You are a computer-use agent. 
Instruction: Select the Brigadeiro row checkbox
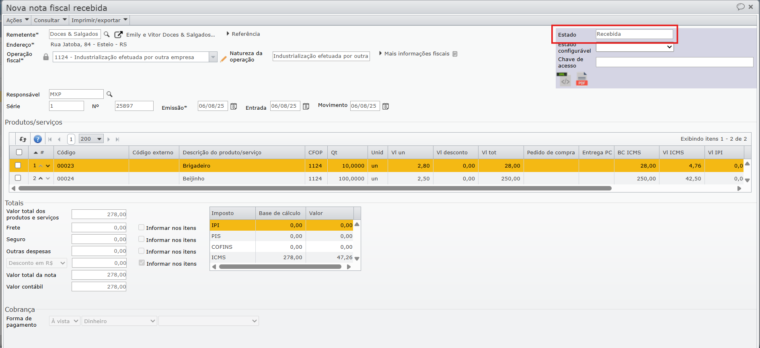coord(18,165)
